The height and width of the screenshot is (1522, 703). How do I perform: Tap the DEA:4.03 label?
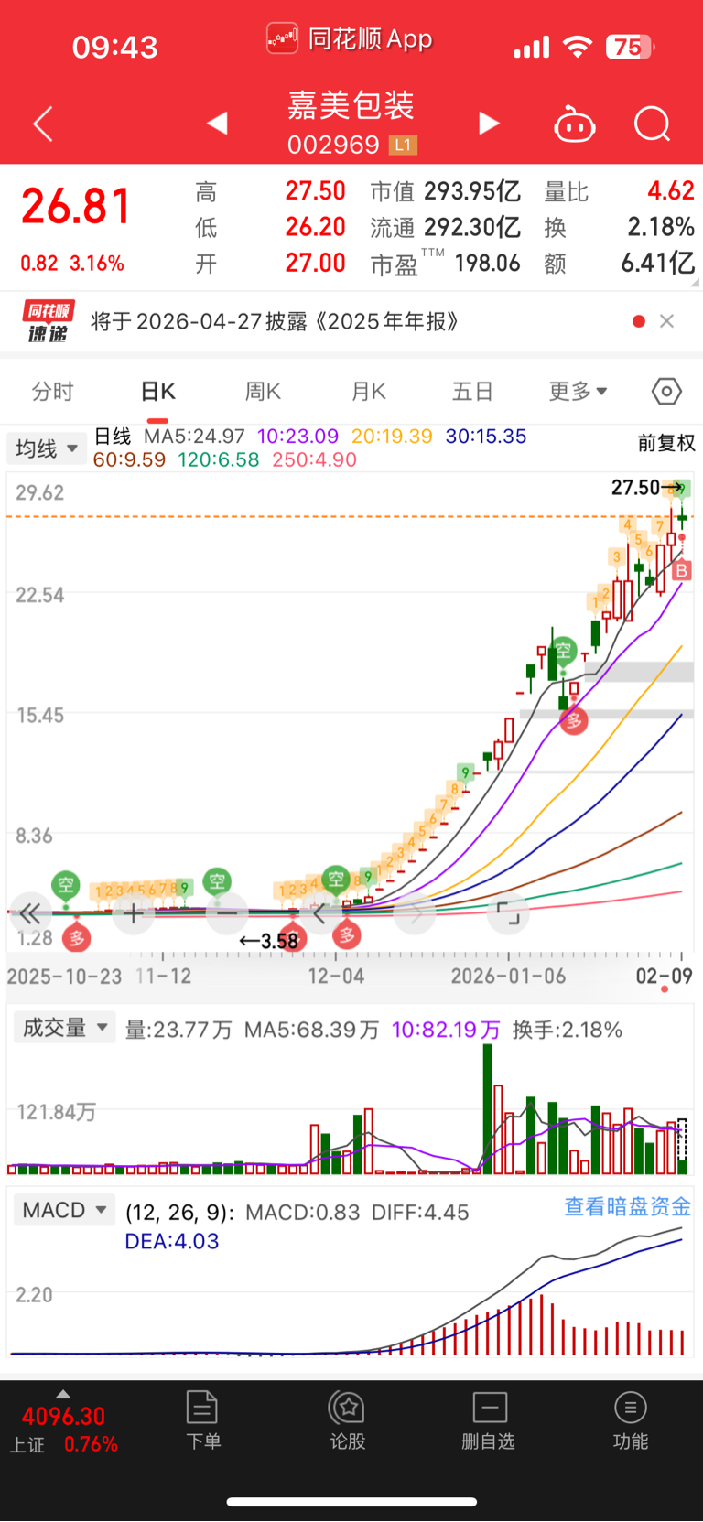(172, 1241)
